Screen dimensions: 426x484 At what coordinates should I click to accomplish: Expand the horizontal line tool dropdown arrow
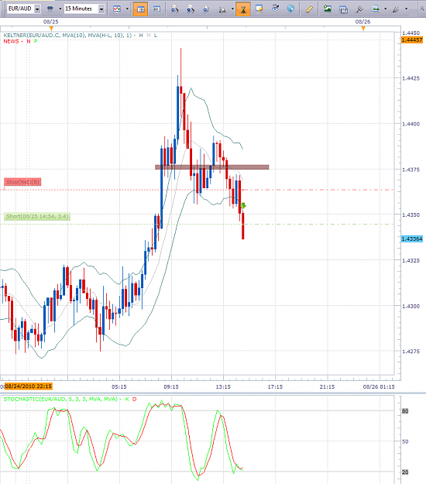tap(385, 9)
